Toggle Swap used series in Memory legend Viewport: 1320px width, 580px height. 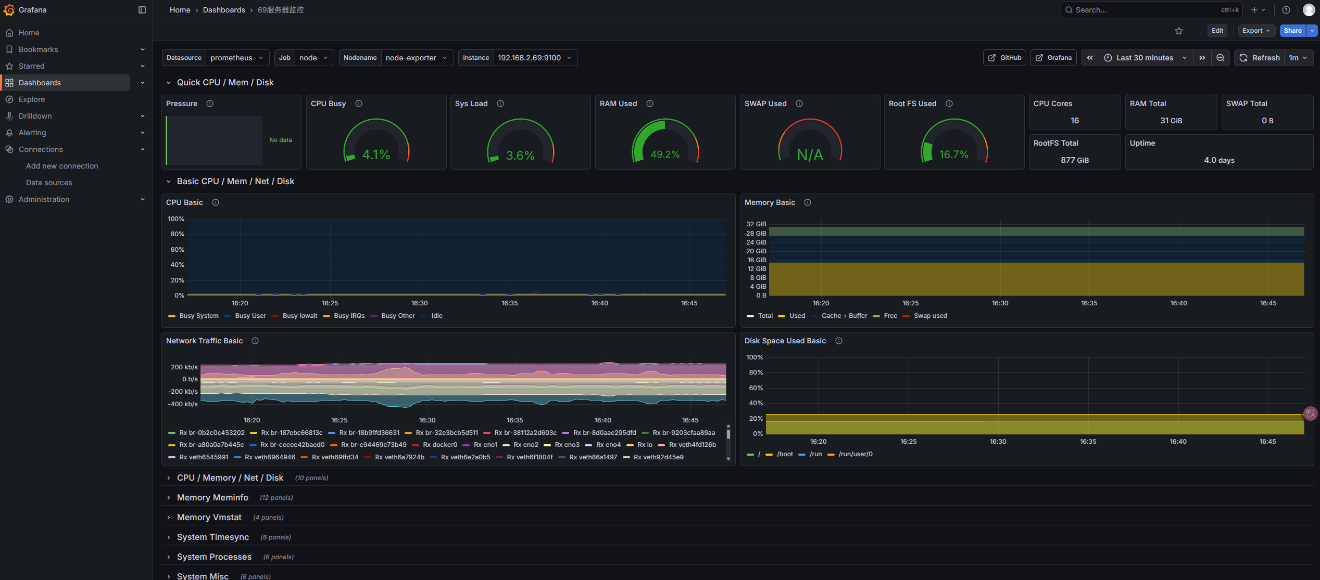pyautogui.click(x=930, y=316)
